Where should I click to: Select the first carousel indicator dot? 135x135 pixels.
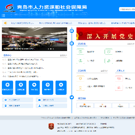coord(48,49)
